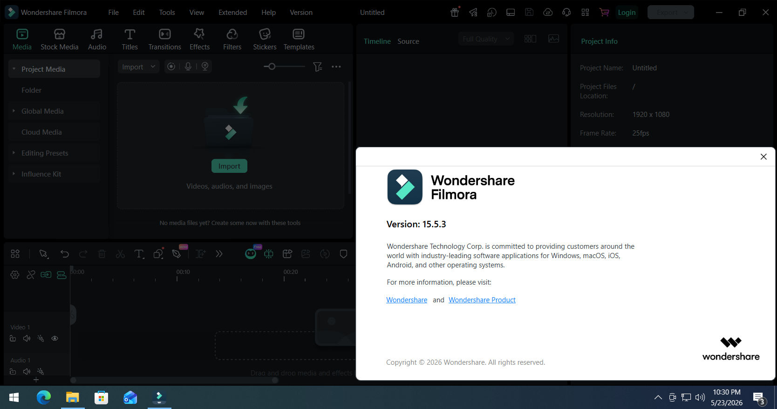Screen dimensions: 777x409
Task: Expand the Editing Presets section
Action: [x=14, y=153]
